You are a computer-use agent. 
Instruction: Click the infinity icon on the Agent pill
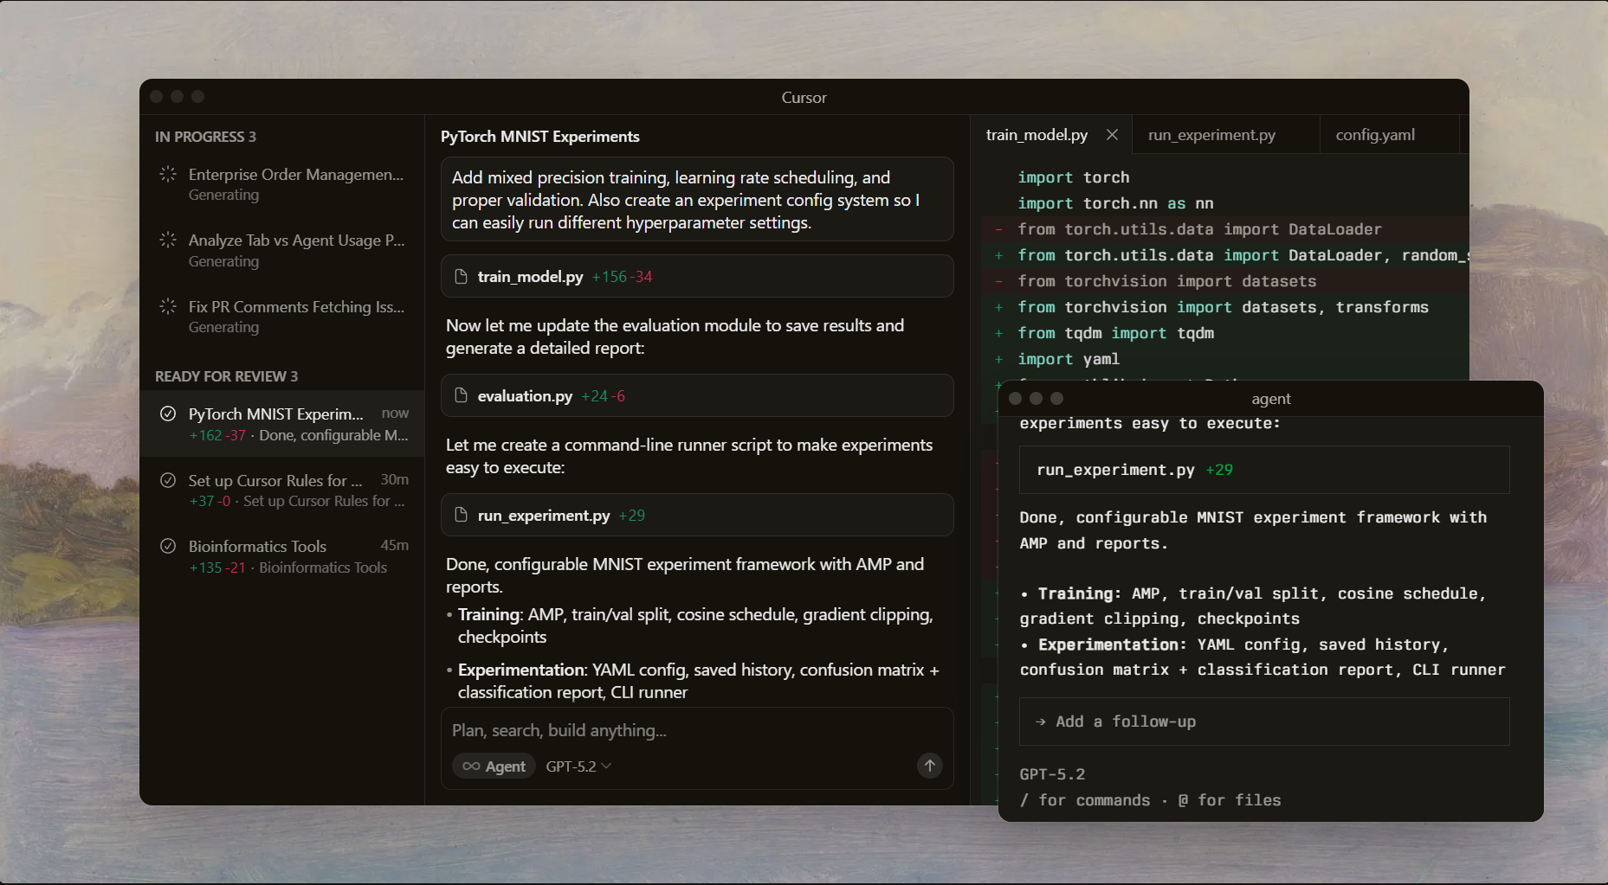[472, 766]
